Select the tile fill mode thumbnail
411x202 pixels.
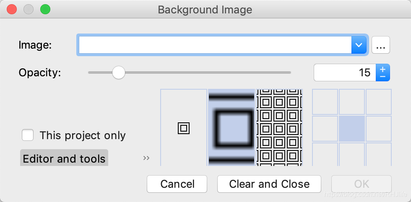coord(279,128)
